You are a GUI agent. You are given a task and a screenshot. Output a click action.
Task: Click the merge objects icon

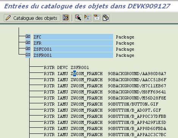click(106, 18)
